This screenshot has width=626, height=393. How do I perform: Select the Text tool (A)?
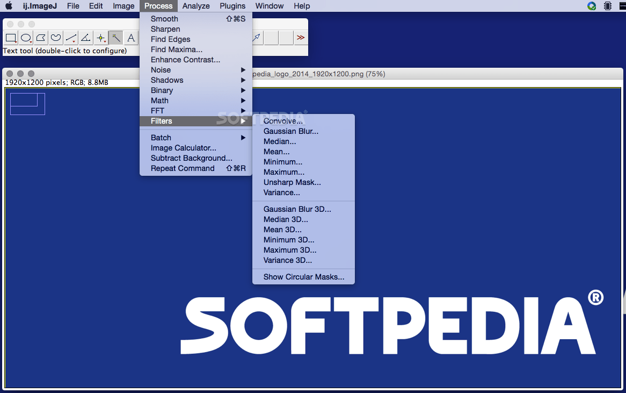pos(131,38)
